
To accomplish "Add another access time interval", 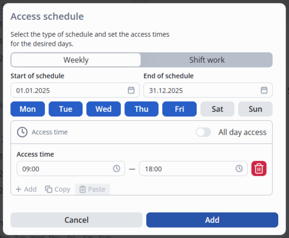I will 26,189.
